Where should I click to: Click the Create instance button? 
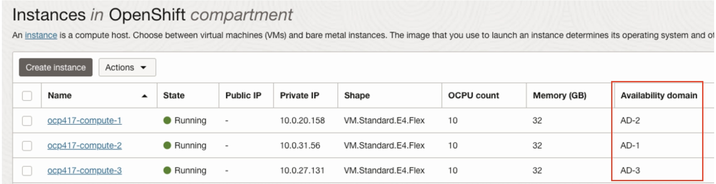56,67
